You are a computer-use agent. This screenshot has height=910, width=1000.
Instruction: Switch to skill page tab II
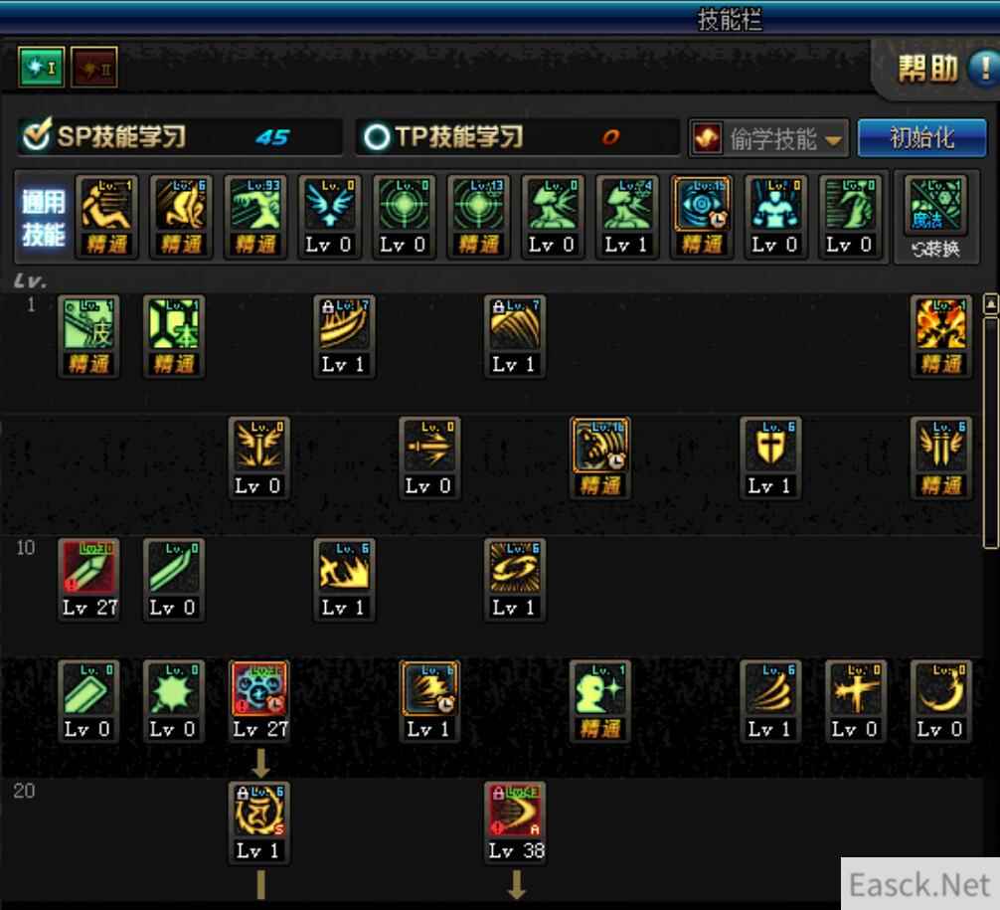93,67
